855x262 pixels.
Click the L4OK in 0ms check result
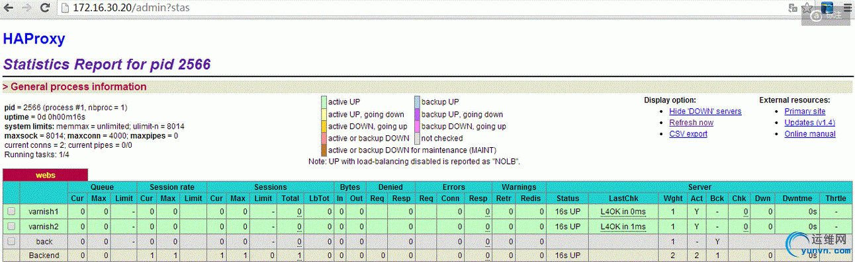coord(623,212)
